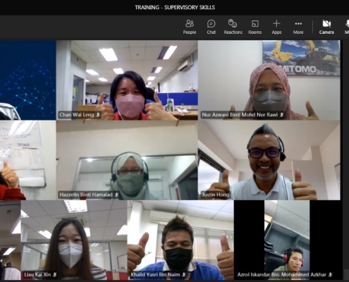Click Khalid Yusri's muted mic icon
The height and width of the screenshot is (282, 349).
coord(184,274)
